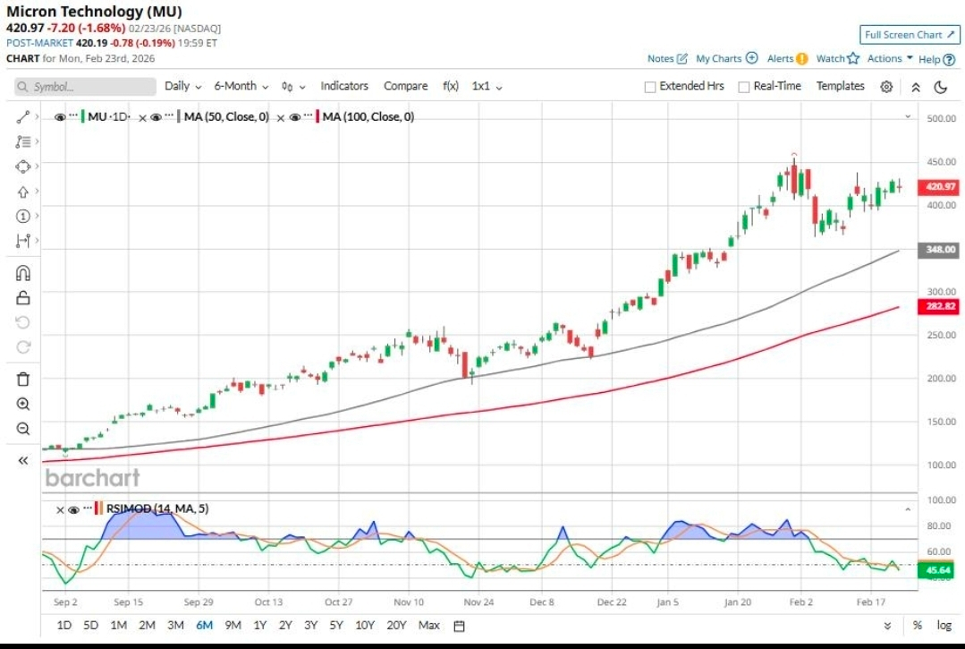Collapse the main chart pane legend
Screen dimensions: 965x649
(x=907, y=116)
